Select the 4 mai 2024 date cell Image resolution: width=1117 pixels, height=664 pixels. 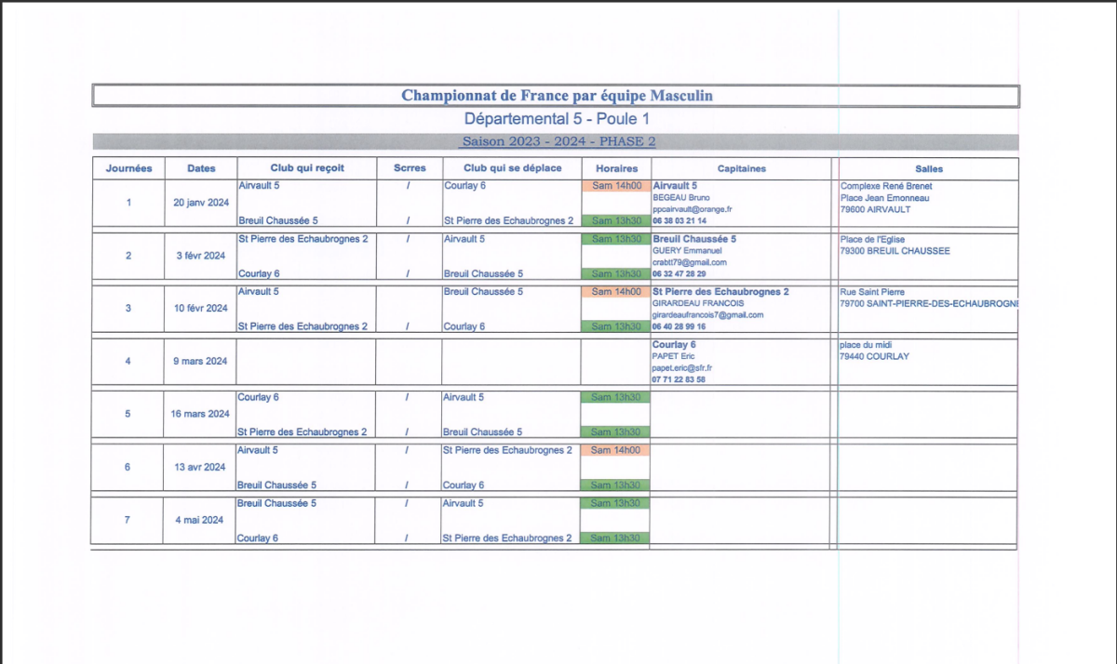[x=200, y=521]
